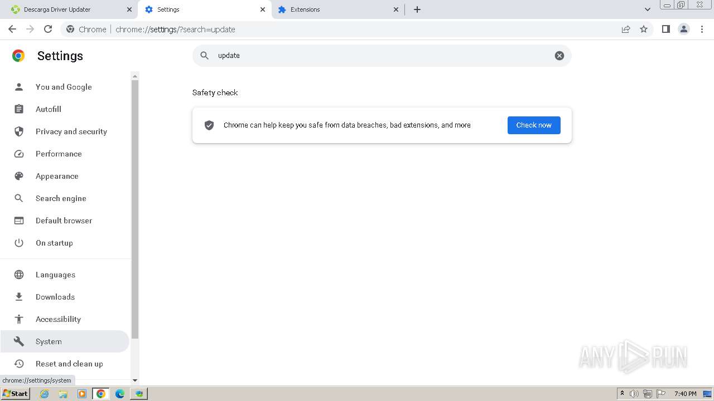Click the sidebar vertical scrollbar thumb
The image size is (714, 401).
click(x=134, y=209)
